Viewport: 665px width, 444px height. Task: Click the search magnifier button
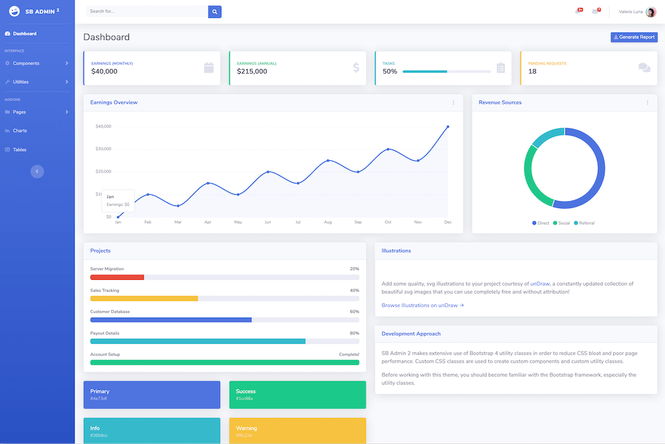[x=214, y=11]
